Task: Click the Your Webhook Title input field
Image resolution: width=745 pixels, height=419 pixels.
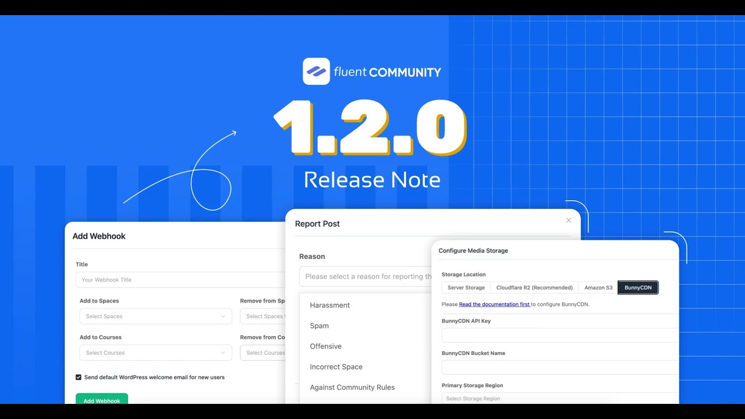Action: coord(180,280)
